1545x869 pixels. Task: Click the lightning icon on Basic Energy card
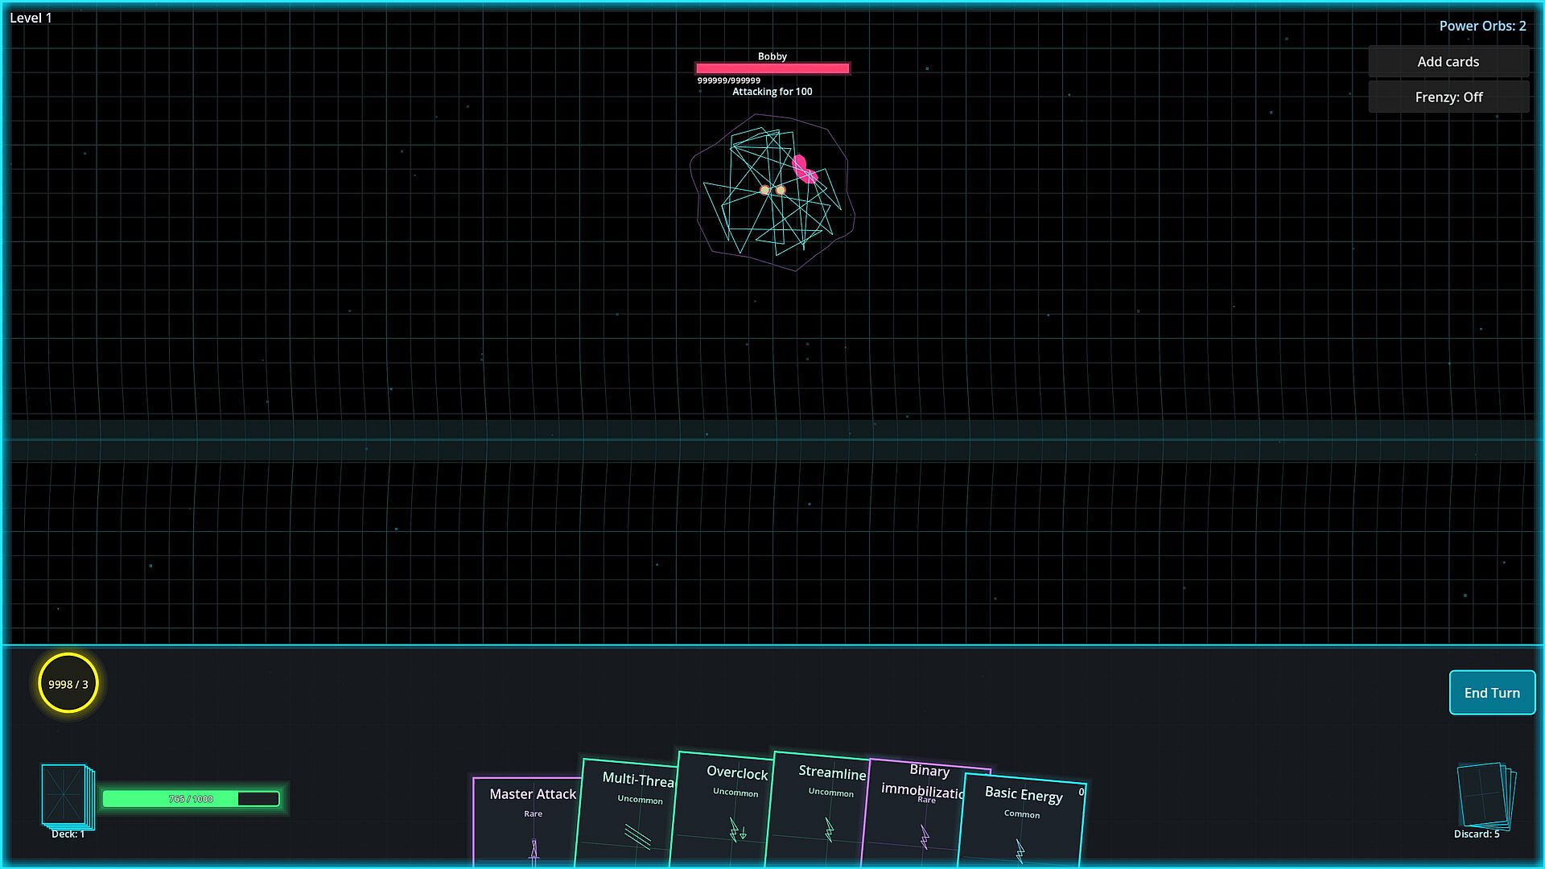(x=1020, y=850)
